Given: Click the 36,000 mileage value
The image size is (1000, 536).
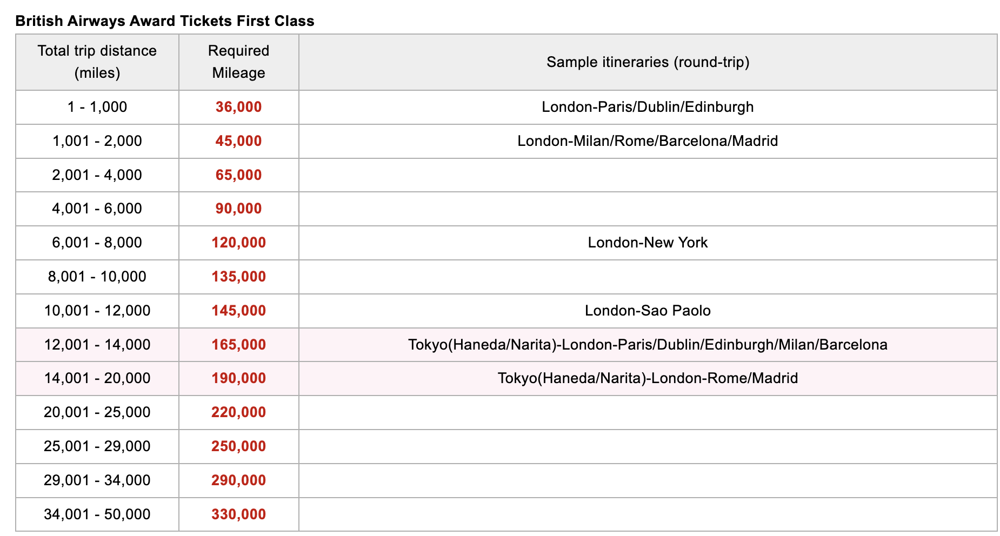Looking at the screenshot, I should (x=239, y=107).
